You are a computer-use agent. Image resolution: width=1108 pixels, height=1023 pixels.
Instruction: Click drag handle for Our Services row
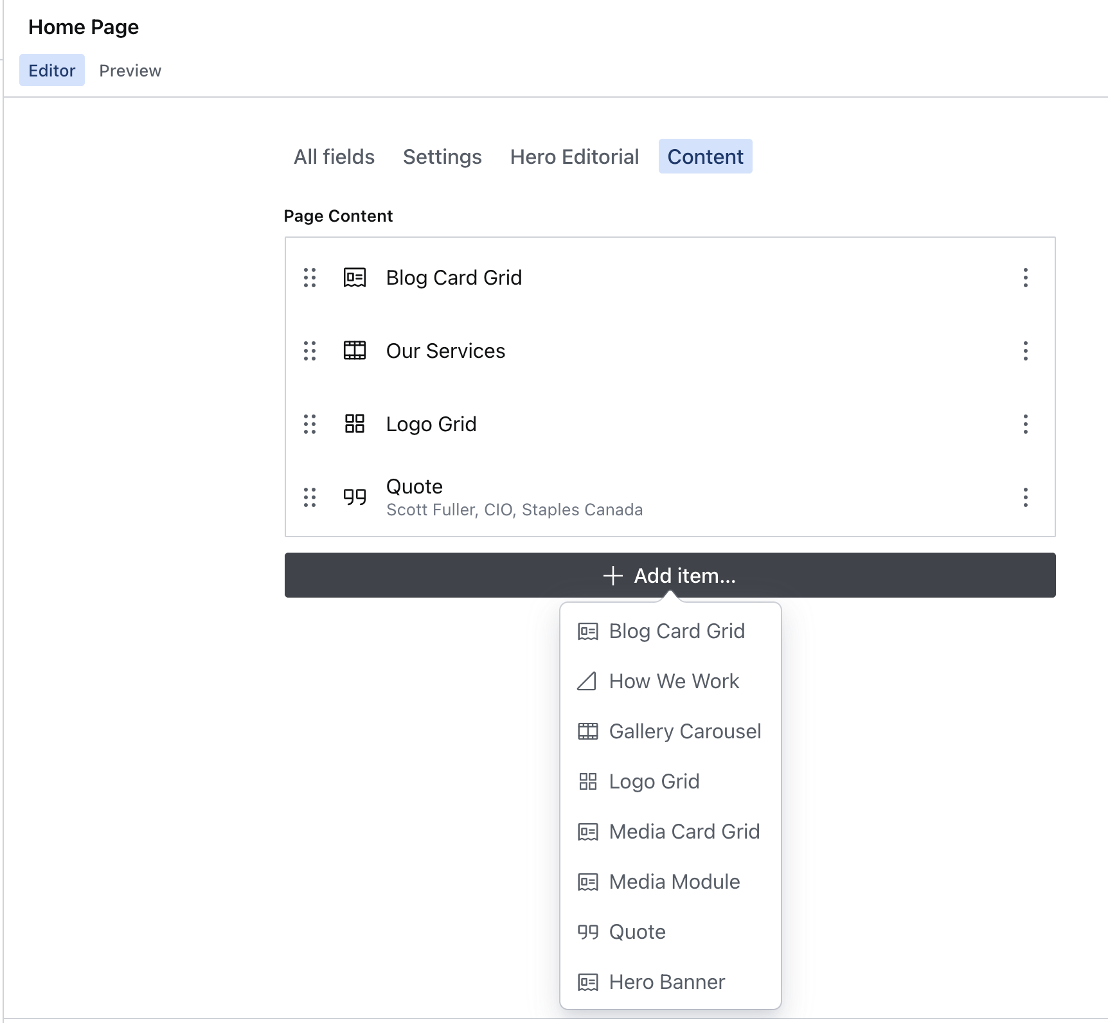310,351
